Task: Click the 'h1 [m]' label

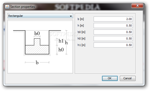Action: click(81, 45)
